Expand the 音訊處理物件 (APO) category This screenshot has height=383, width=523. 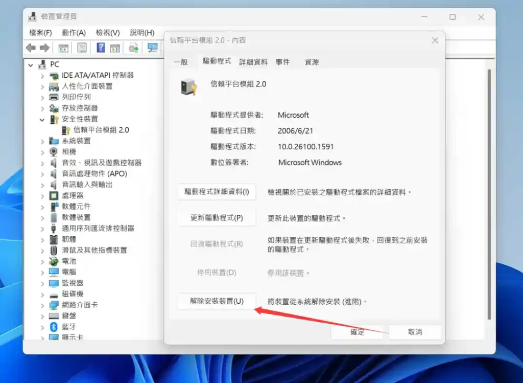tap(42, 174)
